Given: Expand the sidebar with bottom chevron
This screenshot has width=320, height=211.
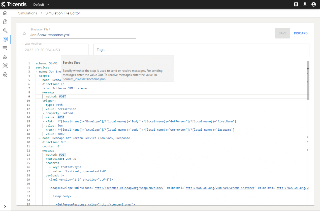Looking at the screenshot, I should (x=5, y=206).
